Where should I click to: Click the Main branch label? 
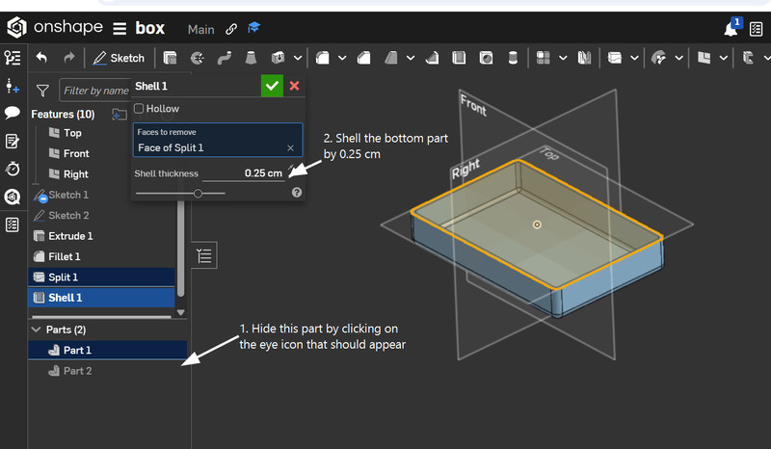pyautogui.click(x=201, y=30)
